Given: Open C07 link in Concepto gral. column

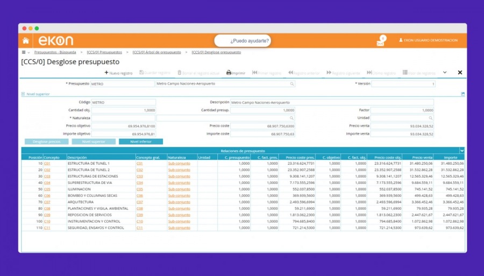Looking at the screenshot, I should (x=139, y=202).
